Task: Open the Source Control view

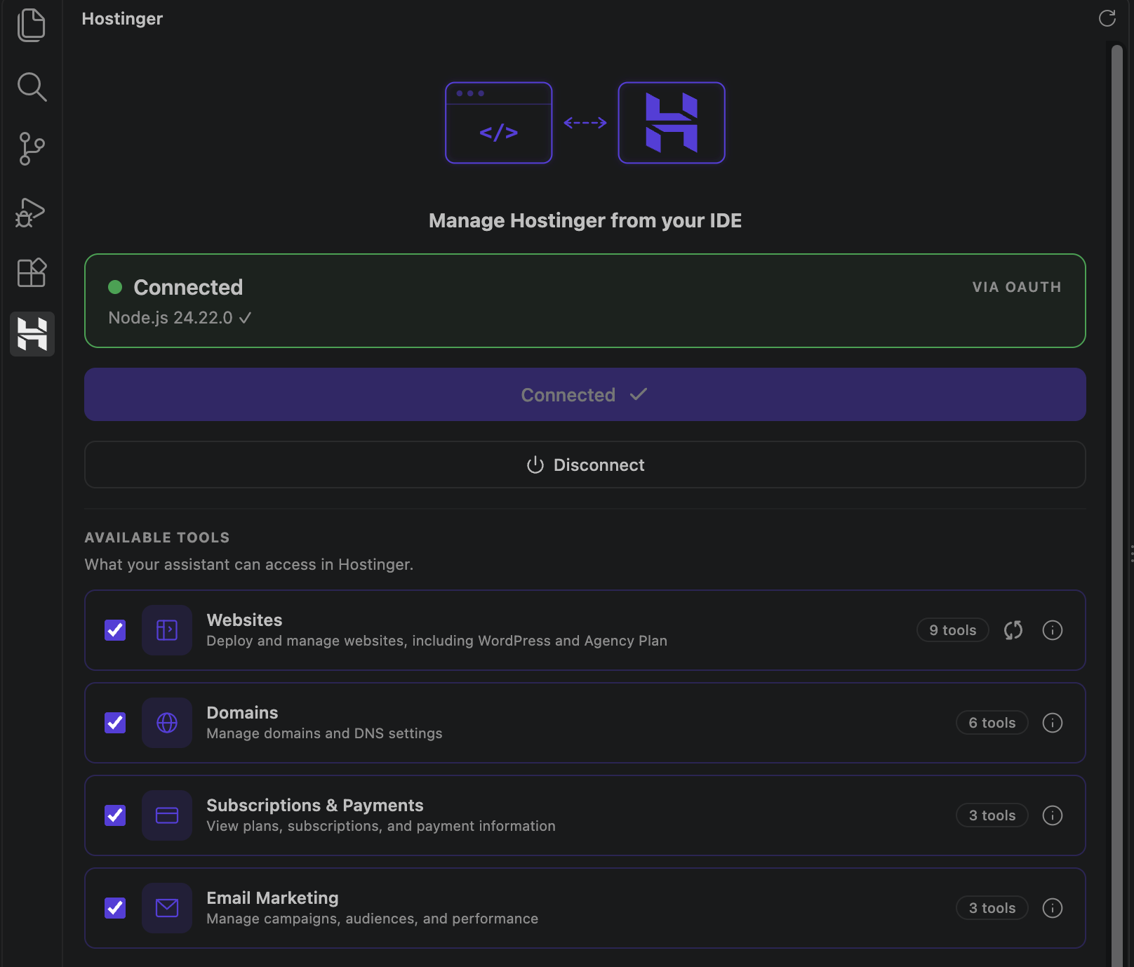Action: (32, 149)
